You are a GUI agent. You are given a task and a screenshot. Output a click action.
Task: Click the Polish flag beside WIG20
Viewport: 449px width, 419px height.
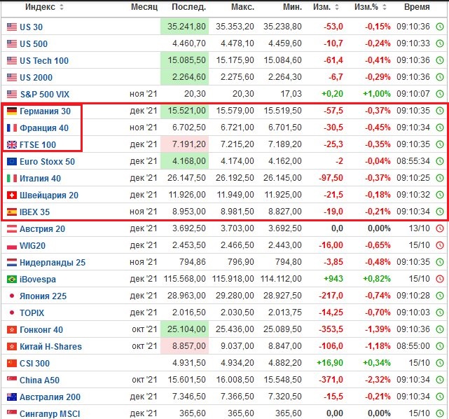pos(12,246)
